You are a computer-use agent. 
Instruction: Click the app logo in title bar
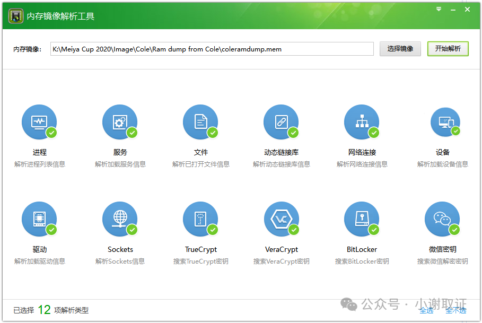tap(16, 16)
